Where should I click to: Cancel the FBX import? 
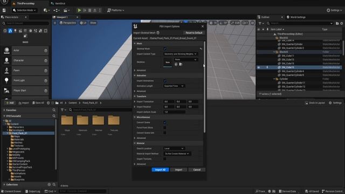pyautogui.click(x=197, y=170)
